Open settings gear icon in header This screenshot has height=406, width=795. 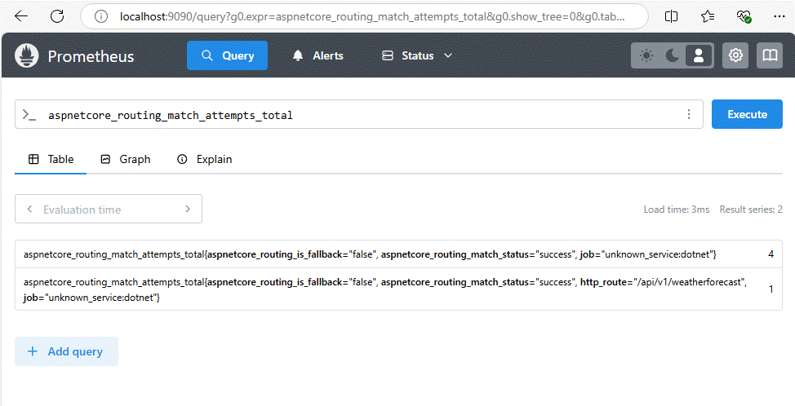[x=735, y=55]
